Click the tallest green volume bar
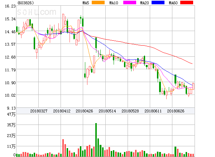Image resolution: width=215 pixels, height=157 pixels. (96, 140)
